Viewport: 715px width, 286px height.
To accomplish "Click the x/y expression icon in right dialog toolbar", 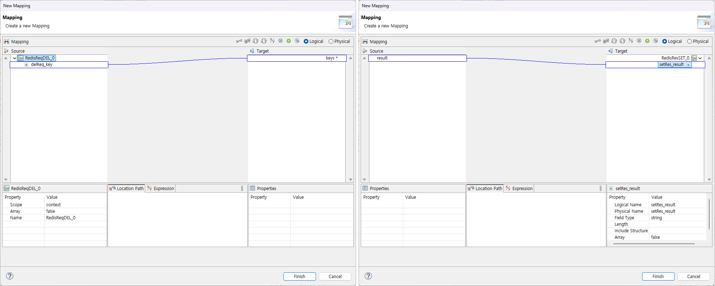I will tap(631, 41).
